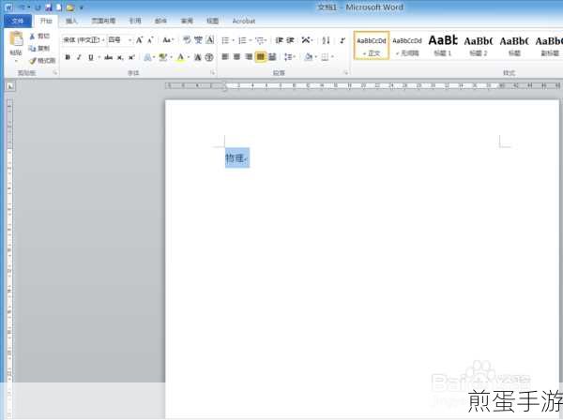Toggle Italic formatting
563x420 pixels.
(x=79, y=57)
